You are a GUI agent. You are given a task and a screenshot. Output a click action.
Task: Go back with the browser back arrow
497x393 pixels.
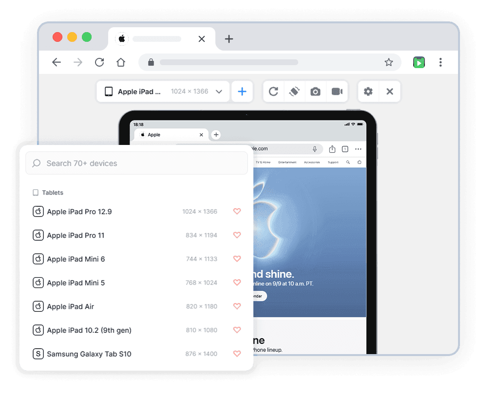point(57,62)
